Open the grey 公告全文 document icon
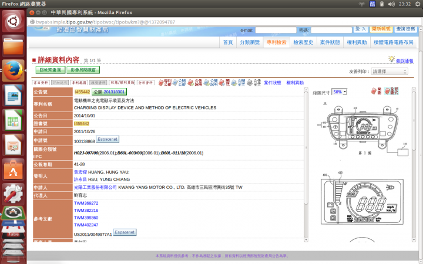 pyautogui.click(x=254, y=83)
